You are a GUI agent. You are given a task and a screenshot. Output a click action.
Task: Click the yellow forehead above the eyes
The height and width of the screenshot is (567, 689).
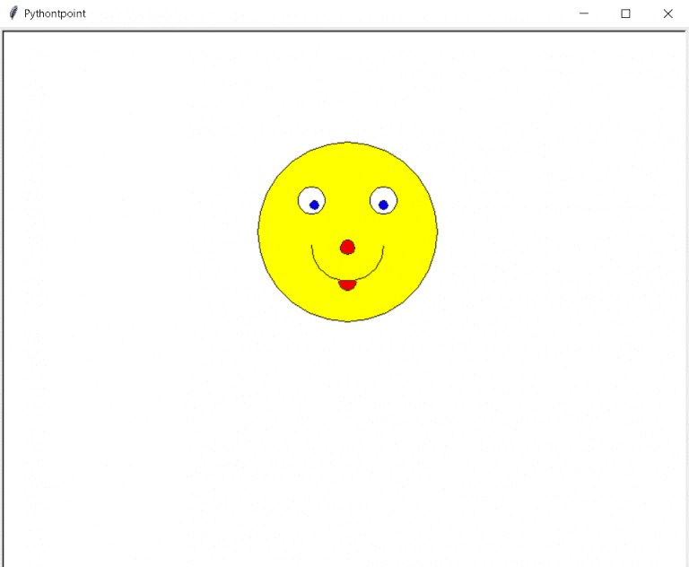click(347, 166)
